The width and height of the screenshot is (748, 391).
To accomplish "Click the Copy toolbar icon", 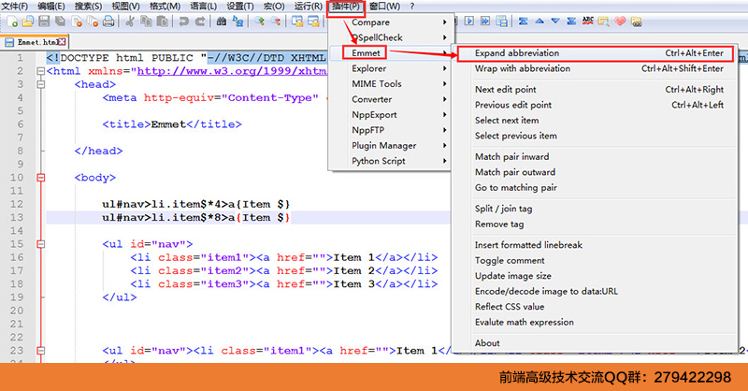I will (x=146, y=22).
